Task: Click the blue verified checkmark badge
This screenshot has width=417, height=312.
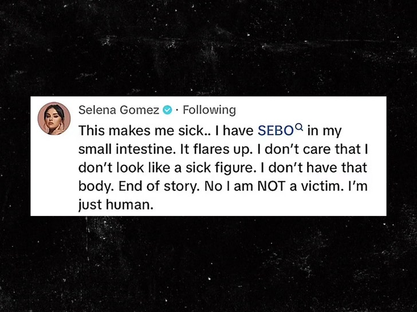Action: click(167, 110)
